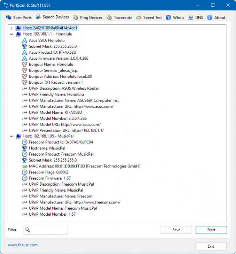Click the Asus icon beside Firmware Version 3.0.0.4.386
The width and height of the screenshot is (236, 254).
point(24,58)
